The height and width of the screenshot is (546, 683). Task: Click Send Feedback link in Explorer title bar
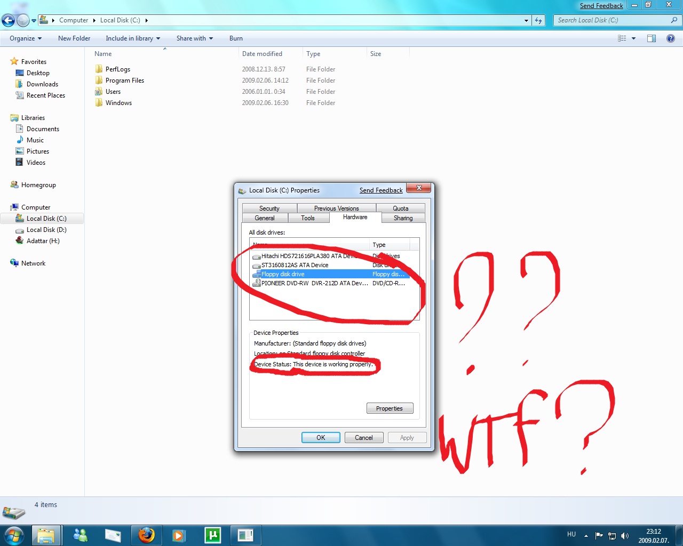601,6
